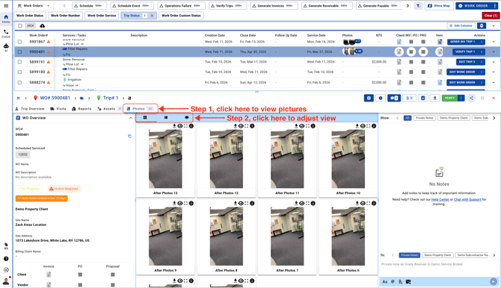Toggle visibility eye on After Photos 13
This screenshot has height=288, width=501.
click(180, 126)
